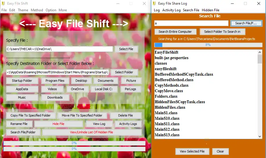The width and height of the screenshot is (266, 158).
Task: Open the File menu in Easy File Shift
Action: pyautogui.click(x=4, y=10)
